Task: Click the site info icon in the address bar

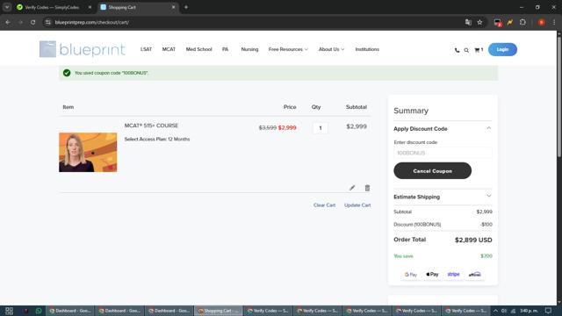Action: 48,22
